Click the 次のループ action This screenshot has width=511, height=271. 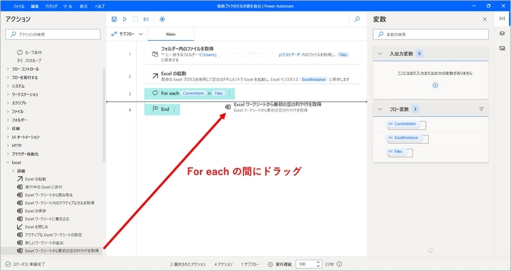click(x=29, y=60)
